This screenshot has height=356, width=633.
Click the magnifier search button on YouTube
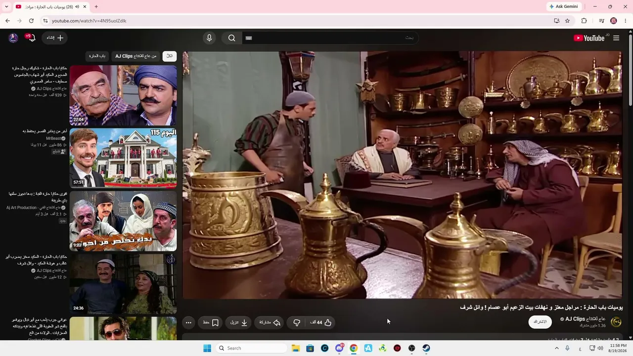[x=231, y=38]
